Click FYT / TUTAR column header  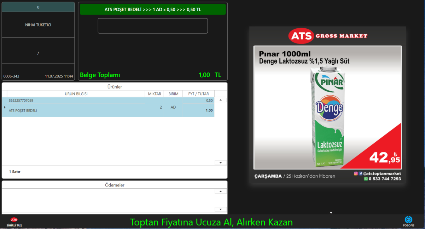pyautogui.click(x=199, y=94)
